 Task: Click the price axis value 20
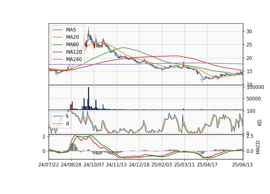click(249, 58)
